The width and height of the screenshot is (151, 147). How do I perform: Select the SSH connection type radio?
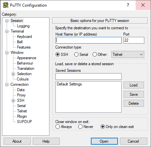coord(58,55)
